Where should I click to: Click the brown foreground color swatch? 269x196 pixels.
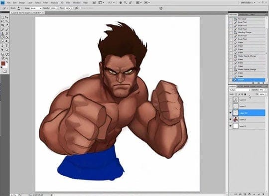pos(3,64)
